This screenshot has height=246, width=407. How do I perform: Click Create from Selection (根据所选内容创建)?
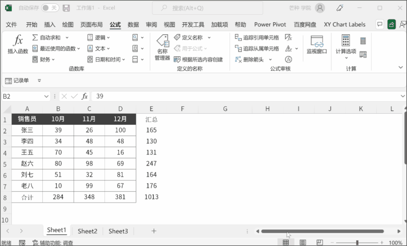198,60
